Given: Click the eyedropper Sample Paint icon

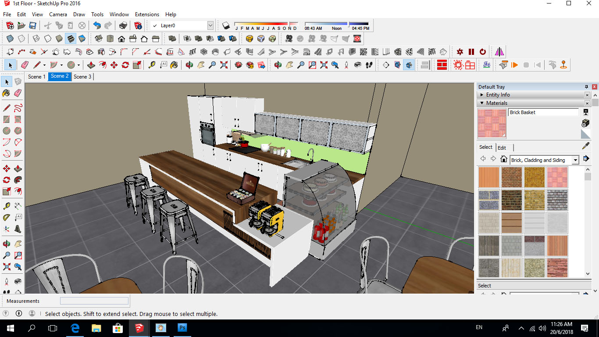Looking at the screenshot, I should point(585,146).
